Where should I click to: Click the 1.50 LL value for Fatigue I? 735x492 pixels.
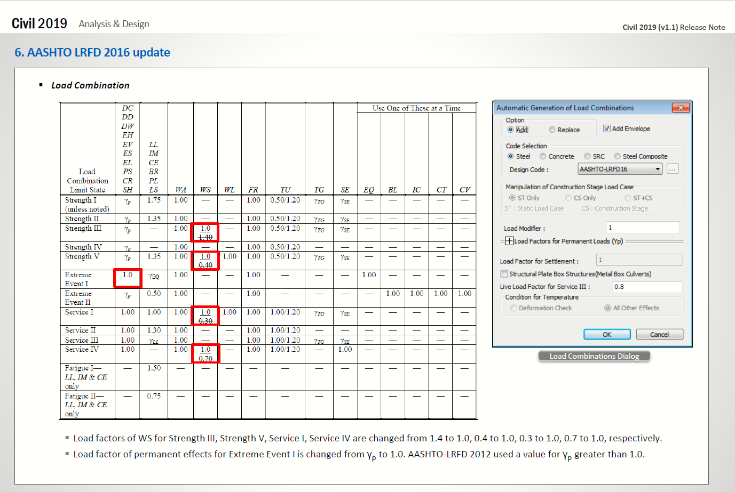coord(154,368)
